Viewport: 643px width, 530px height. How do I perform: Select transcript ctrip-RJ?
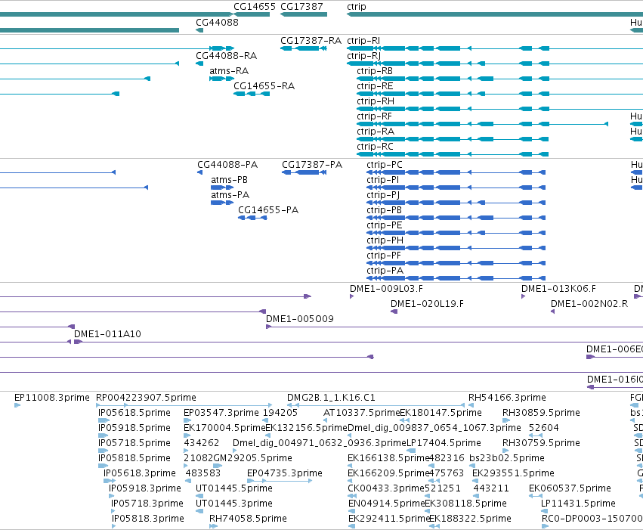click(363, 56)
